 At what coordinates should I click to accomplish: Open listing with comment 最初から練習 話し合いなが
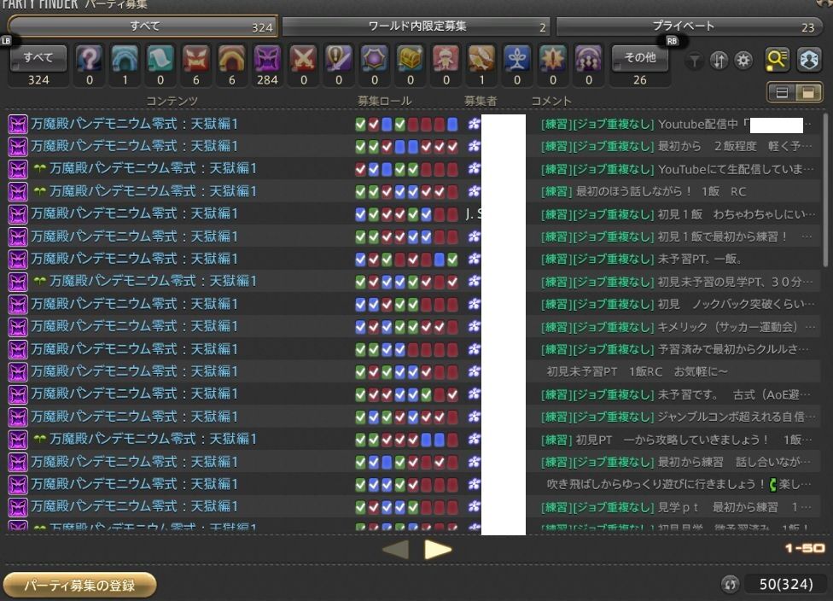click(412, 462)
